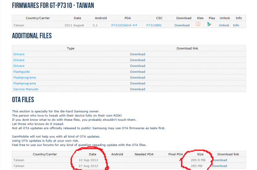Click the 27 Aug 2012 date cell
Screen dimensions: 257x170
click(x=88, y=166)
